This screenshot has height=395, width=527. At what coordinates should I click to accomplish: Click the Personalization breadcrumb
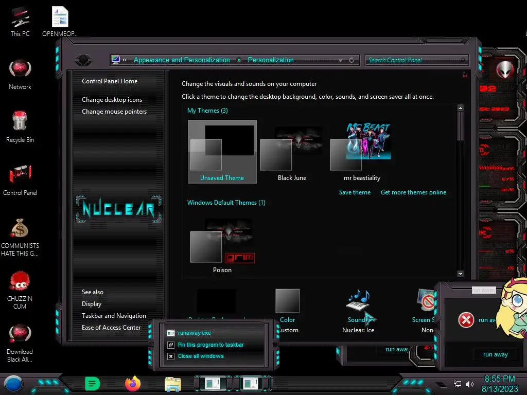pyautogui.click(x=271, y=60)
